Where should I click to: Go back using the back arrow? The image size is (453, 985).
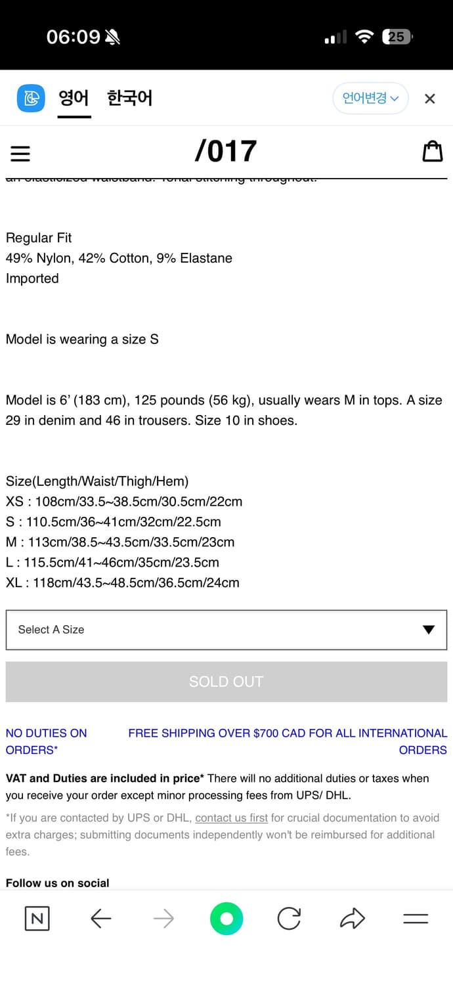(x=100, y=919)
